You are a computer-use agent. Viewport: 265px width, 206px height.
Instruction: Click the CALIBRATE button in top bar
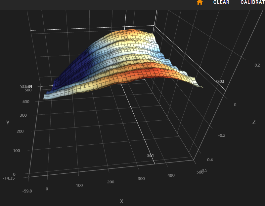point(253,2)
